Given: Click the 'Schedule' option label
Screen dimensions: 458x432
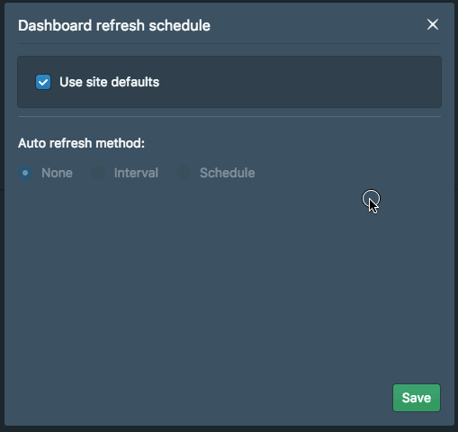Looking at the screenshot, I should coord(228,173).
